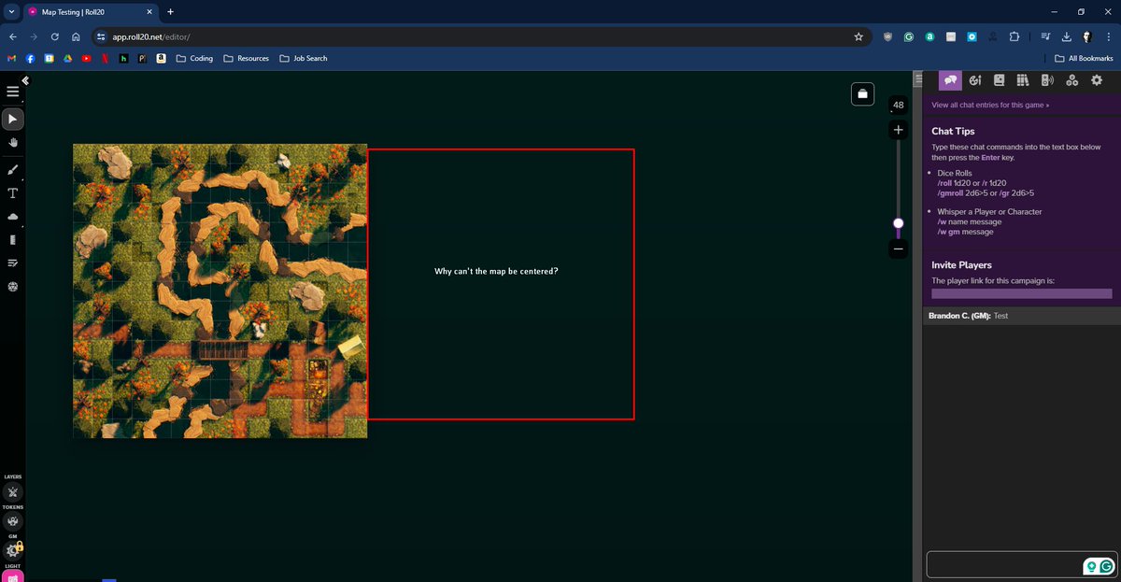
Task: Select the Text tool
Action: tap(12, 193)
